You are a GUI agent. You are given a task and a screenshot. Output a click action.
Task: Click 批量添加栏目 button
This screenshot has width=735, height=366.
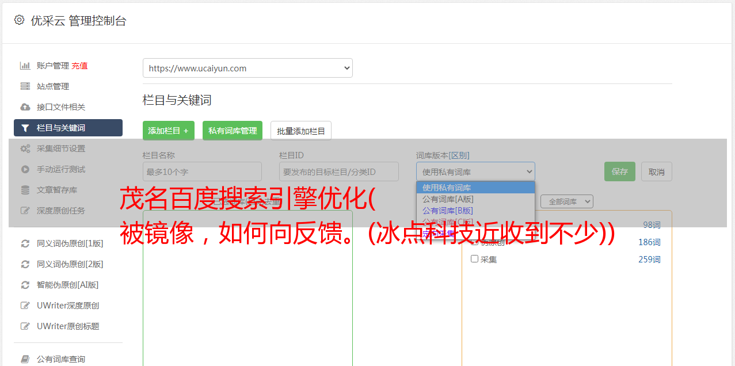pyautogui.click(x=301, y=131)
